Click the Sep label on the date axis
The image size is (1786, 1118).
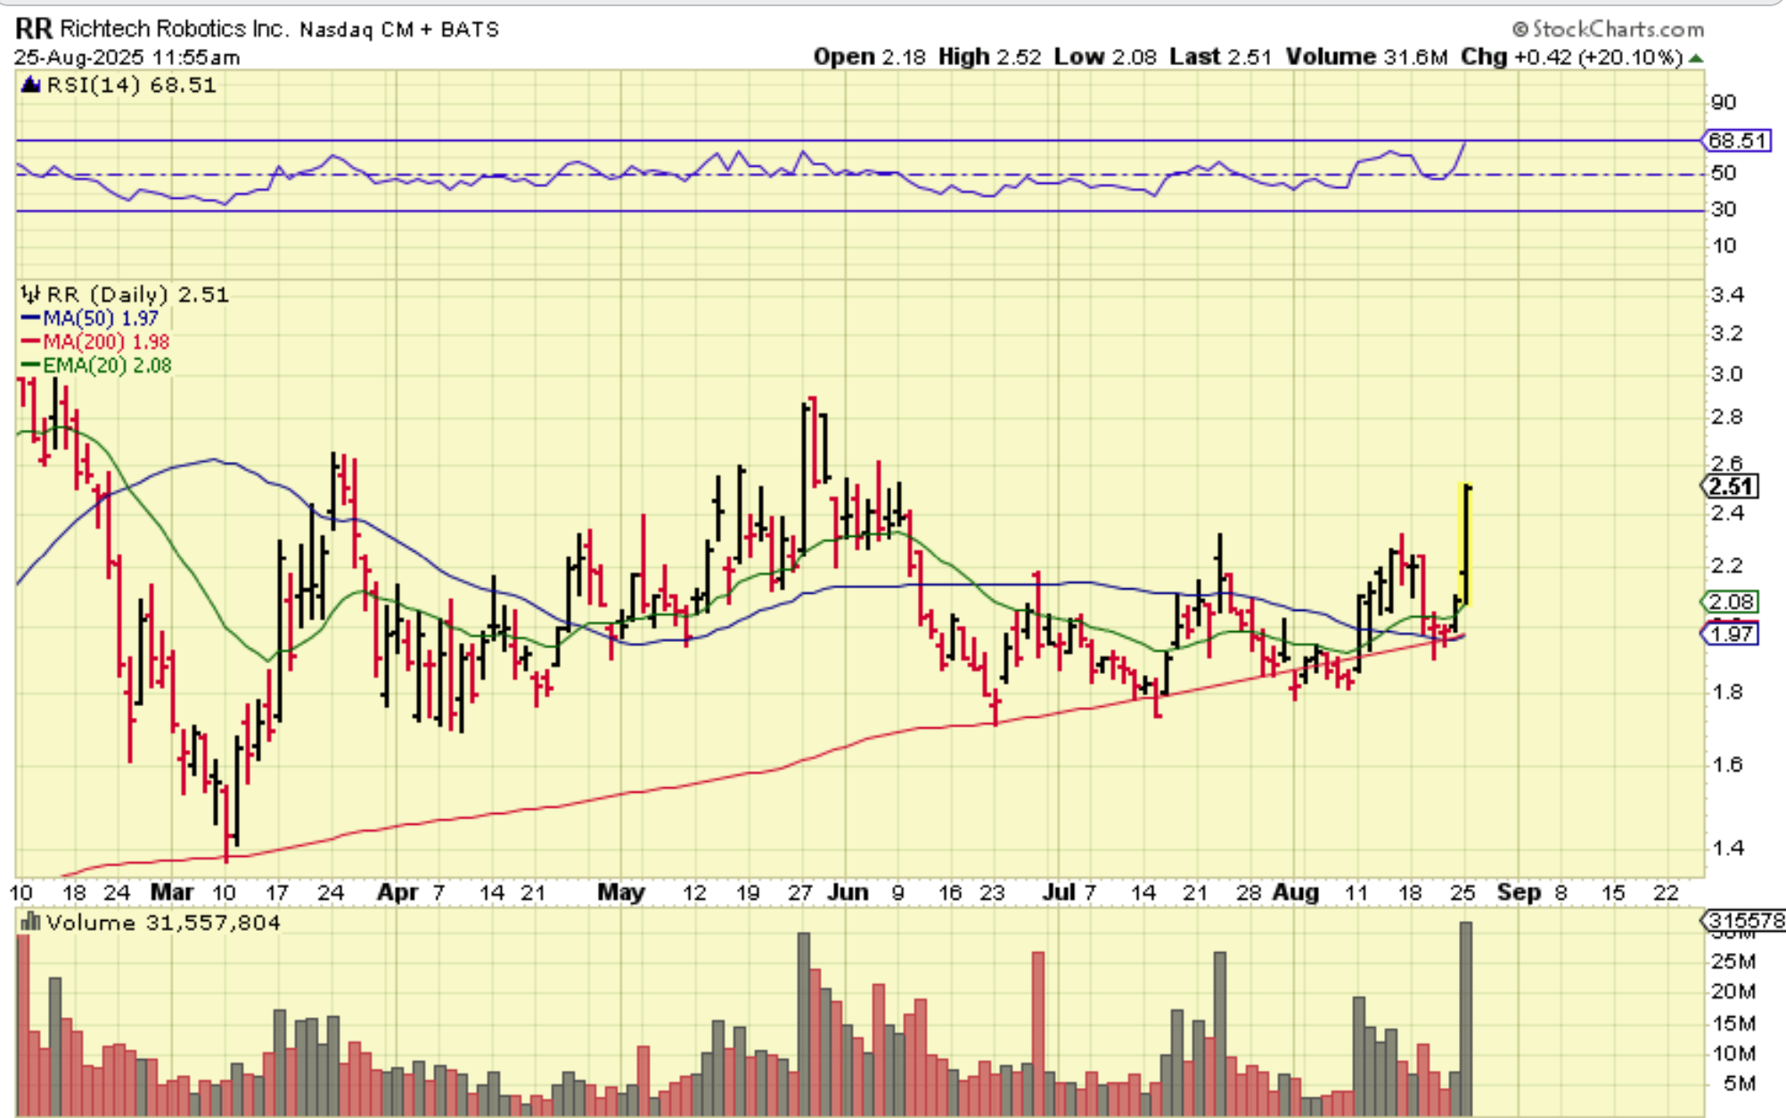[1519, 892]
